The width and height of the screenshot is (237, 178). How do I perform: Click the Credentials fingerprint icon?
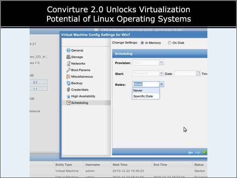click(69, 90)
